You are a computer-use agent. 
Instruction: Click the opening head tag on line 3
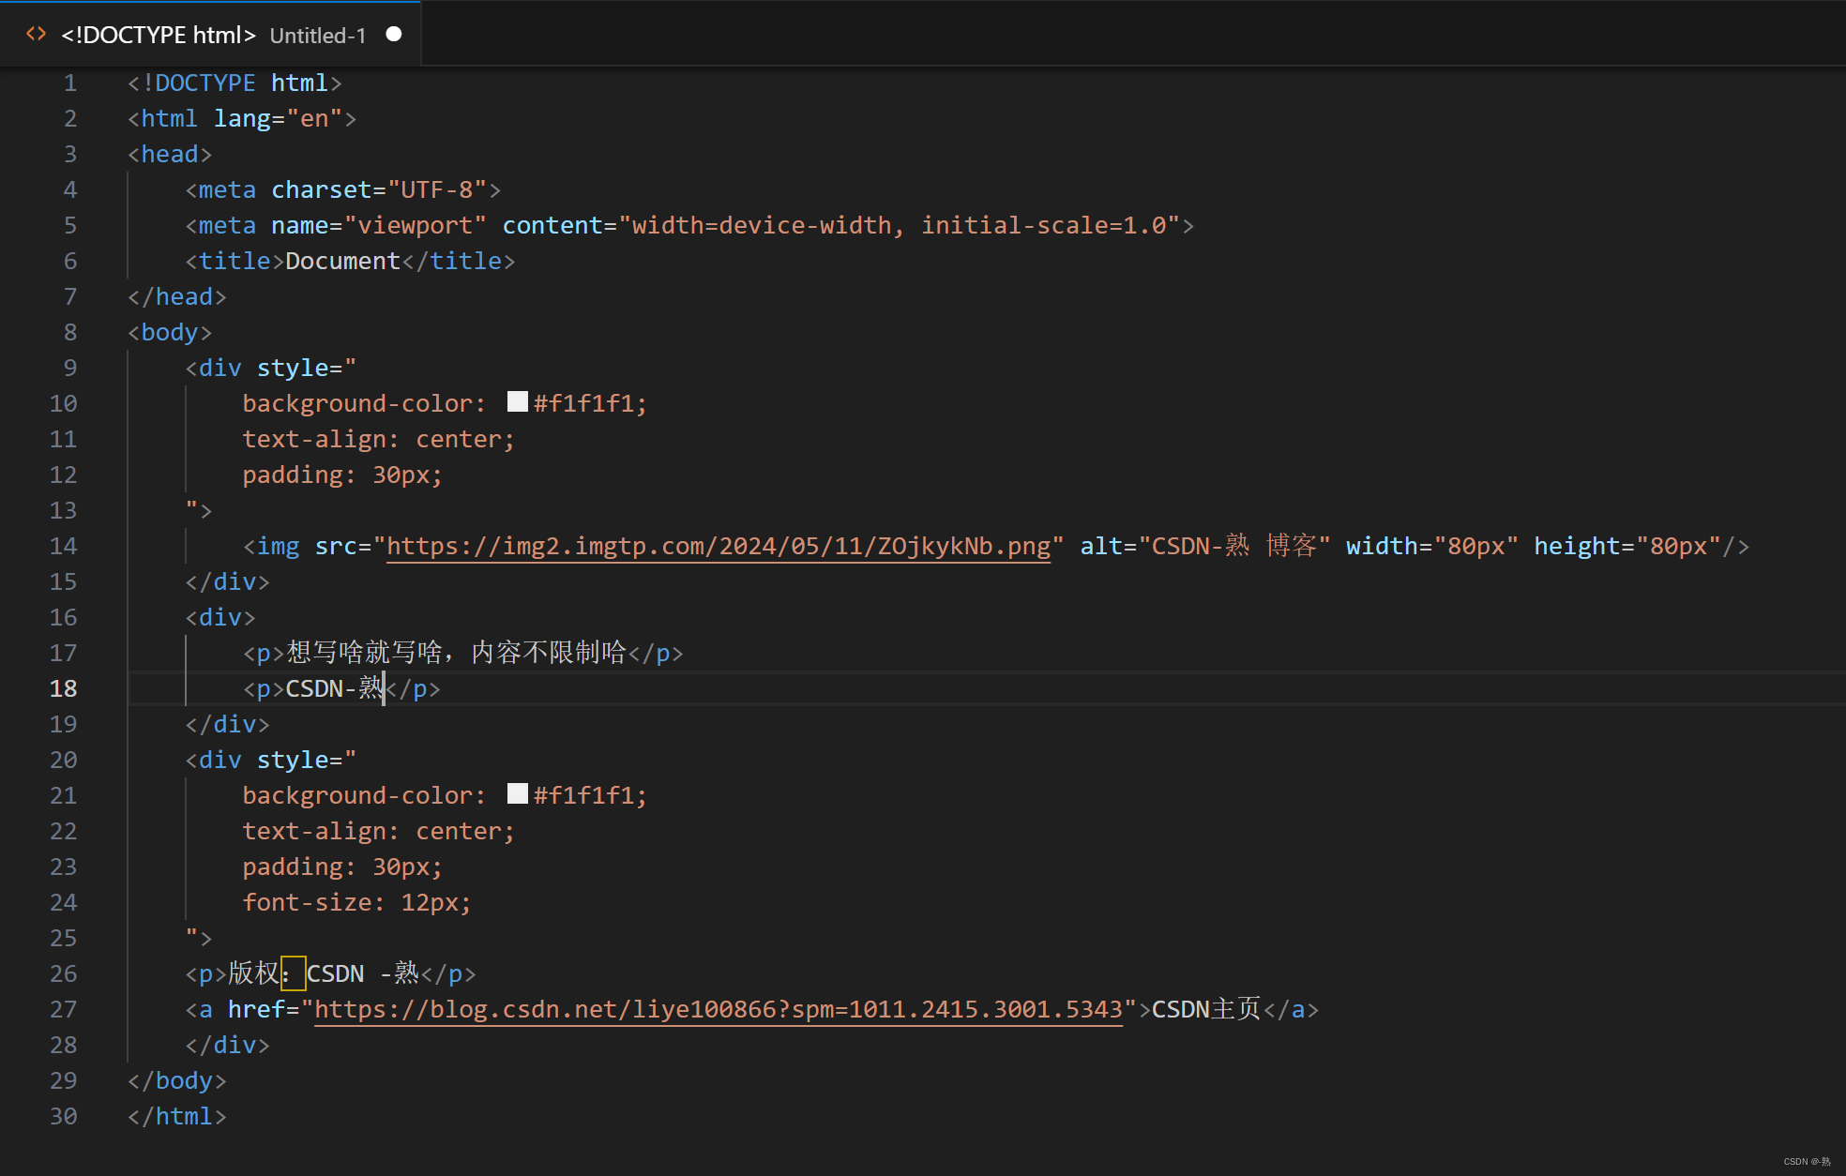click(170, 154)
